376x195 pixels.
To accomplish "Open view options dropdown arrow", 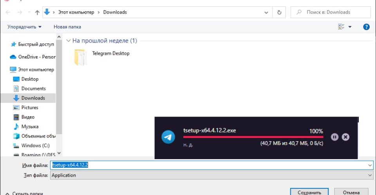I will [350, 27].
